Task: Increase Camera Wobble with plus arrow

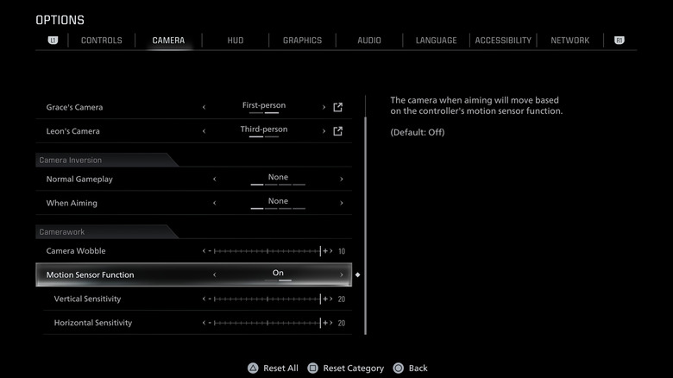Action: (x=328, y=251)
